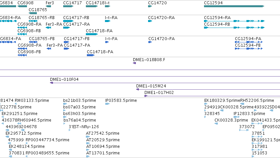Select the CG6908-RA transcript
This screenshot has width=280, height=158.
(x=22, y=28)
